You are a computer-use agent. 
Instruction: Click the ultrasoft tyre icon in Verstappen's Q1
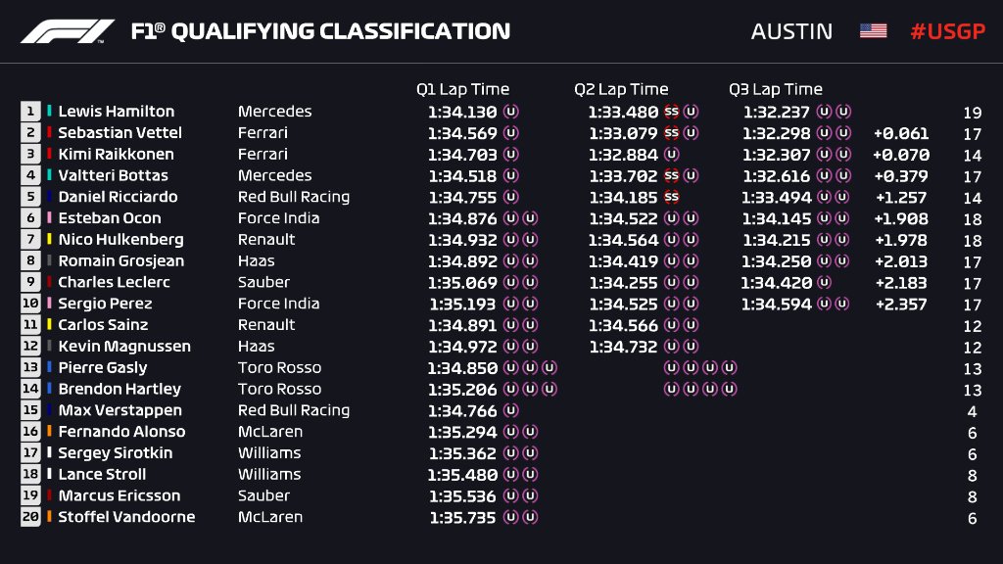[x=510, y=410]
